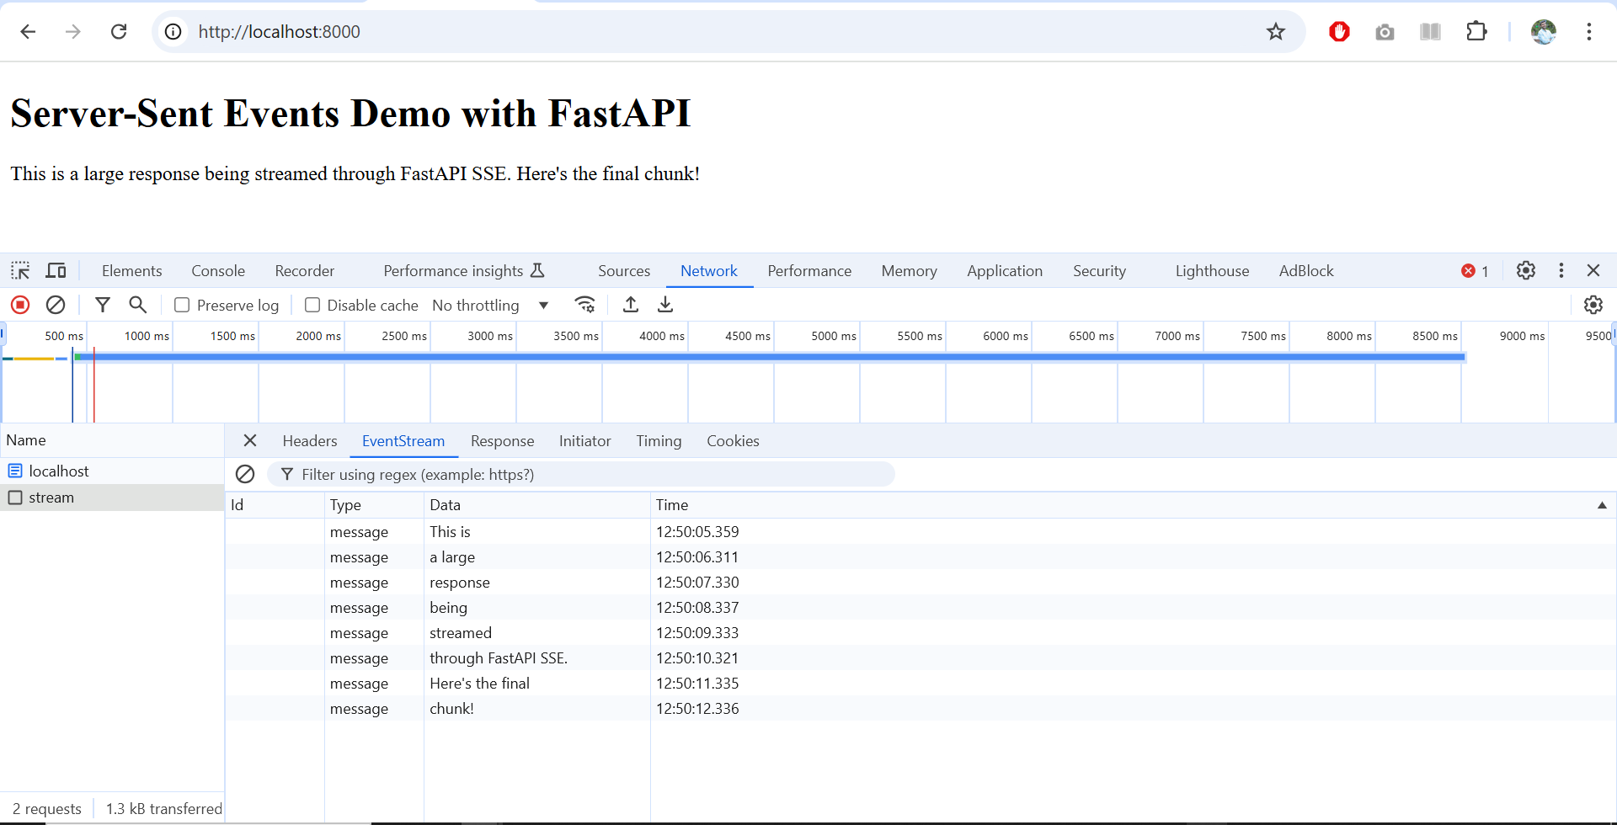Stop recording network log

pos(20,305)
